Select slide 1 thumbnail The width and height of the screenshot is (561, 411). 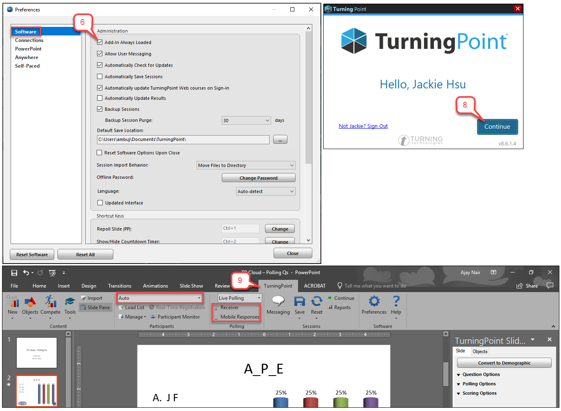click(37, 352)
